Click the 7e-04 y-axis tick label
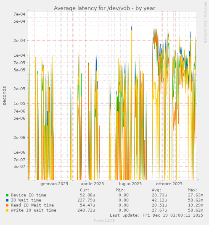The height and width of the screenshot is (225, 209). tap(19, 14)
